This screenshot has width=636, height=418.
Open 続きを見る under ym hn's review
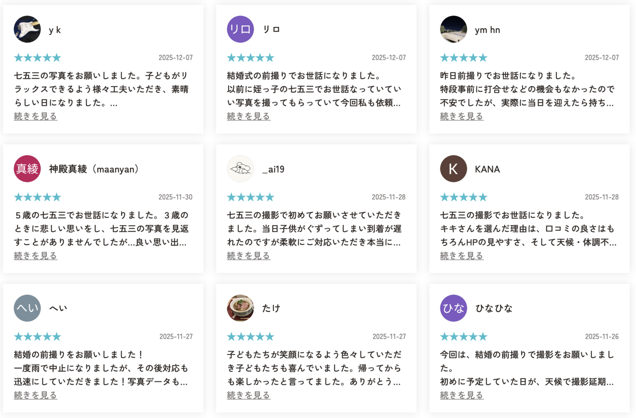(462, 116)
